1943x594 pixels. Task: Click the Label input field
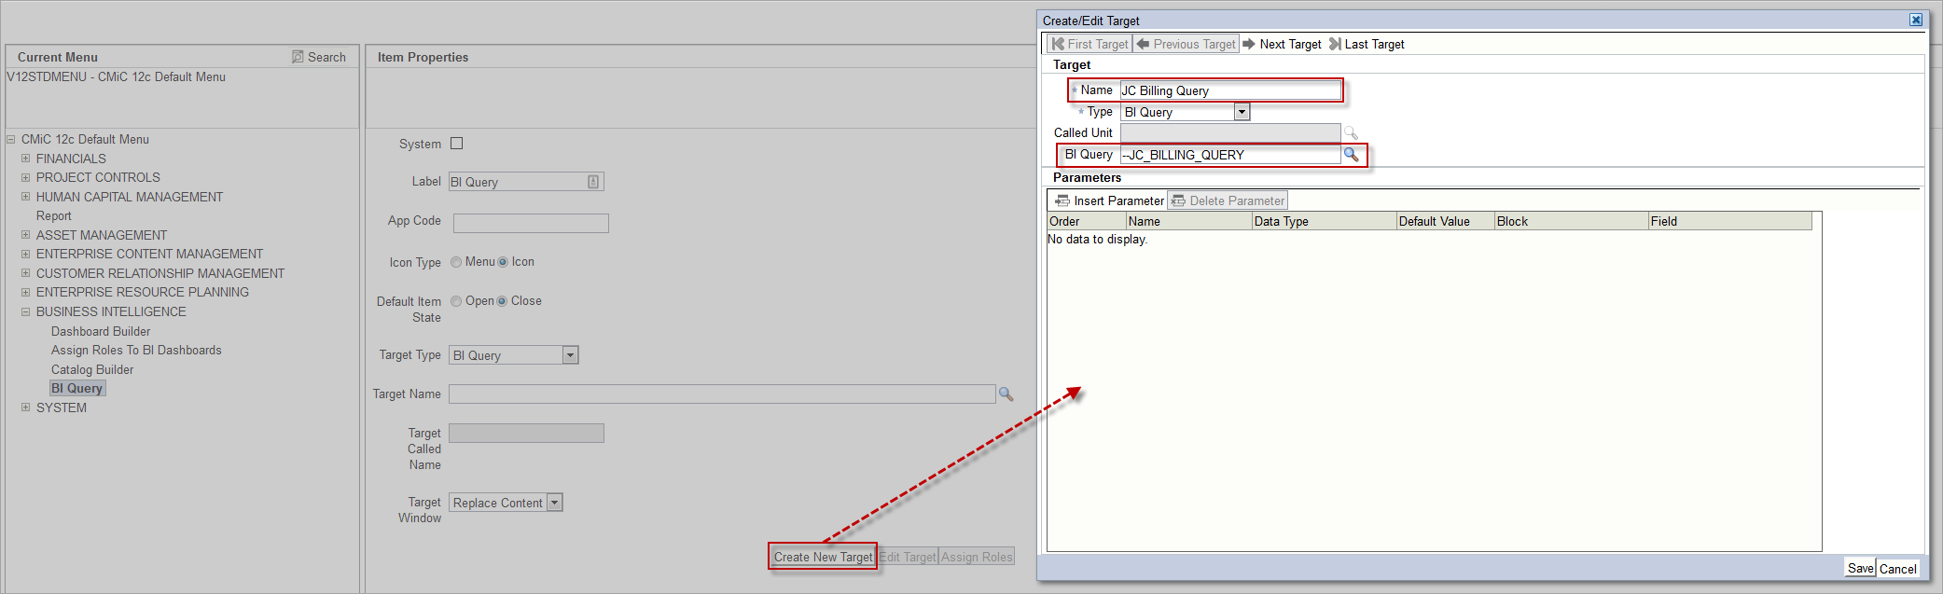(x=526, y=182)
